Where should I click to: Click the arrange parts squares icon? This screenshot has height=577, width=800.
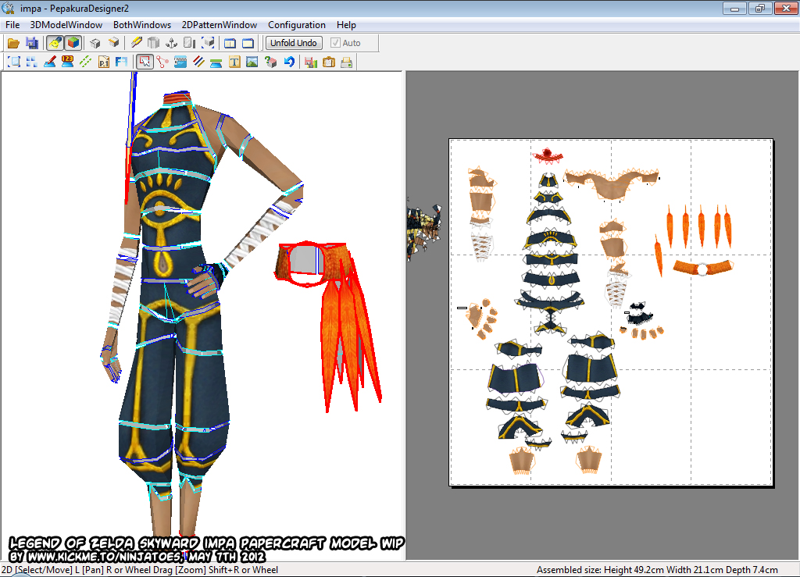(x=31, y=62)
